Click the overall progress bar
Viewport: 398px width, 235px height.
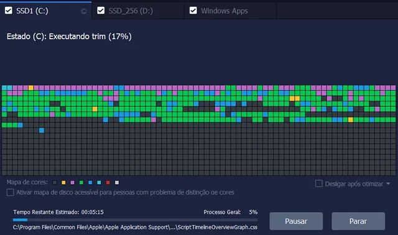tap(136, 220)
